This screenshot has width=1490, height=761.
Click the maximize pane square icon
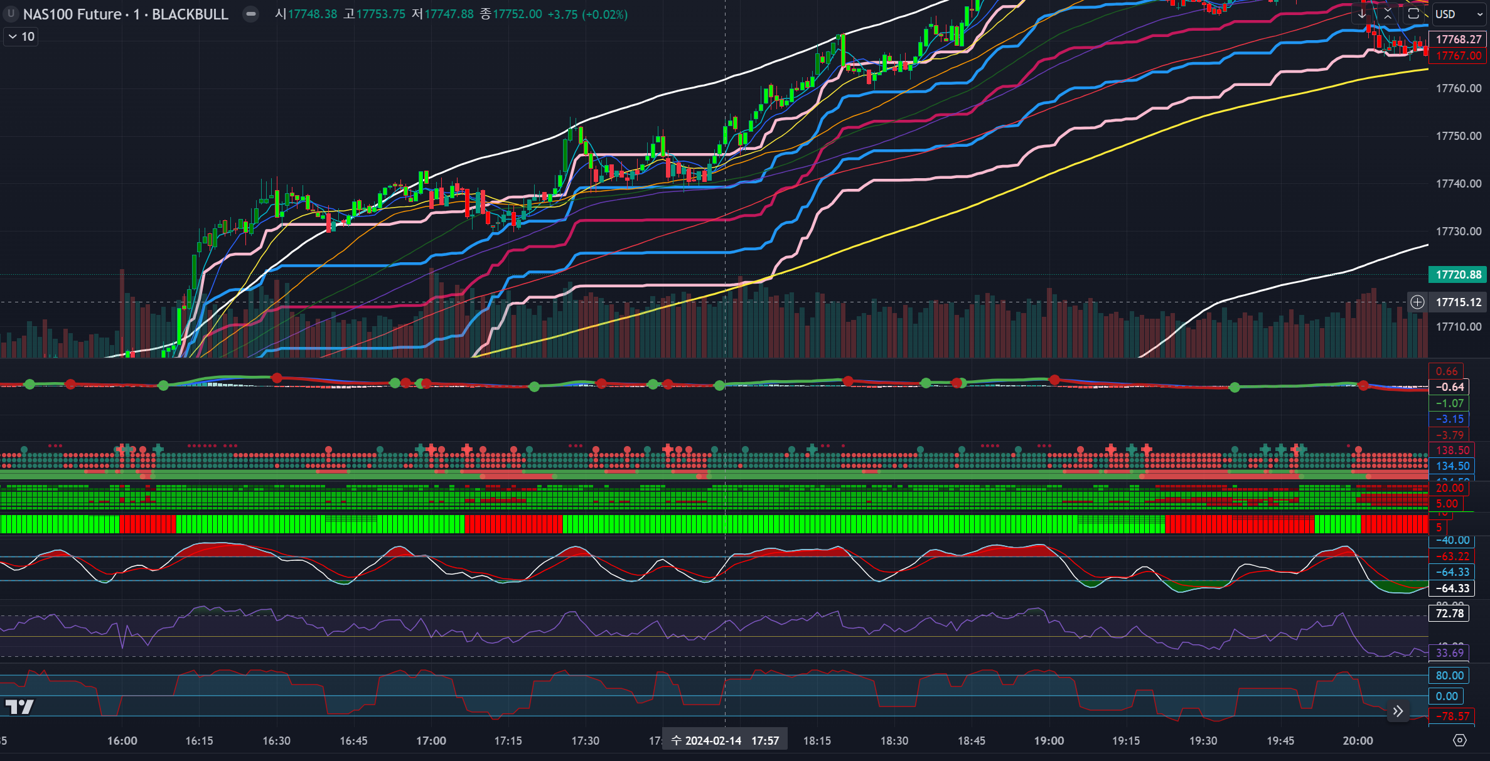coord(1413,14)
